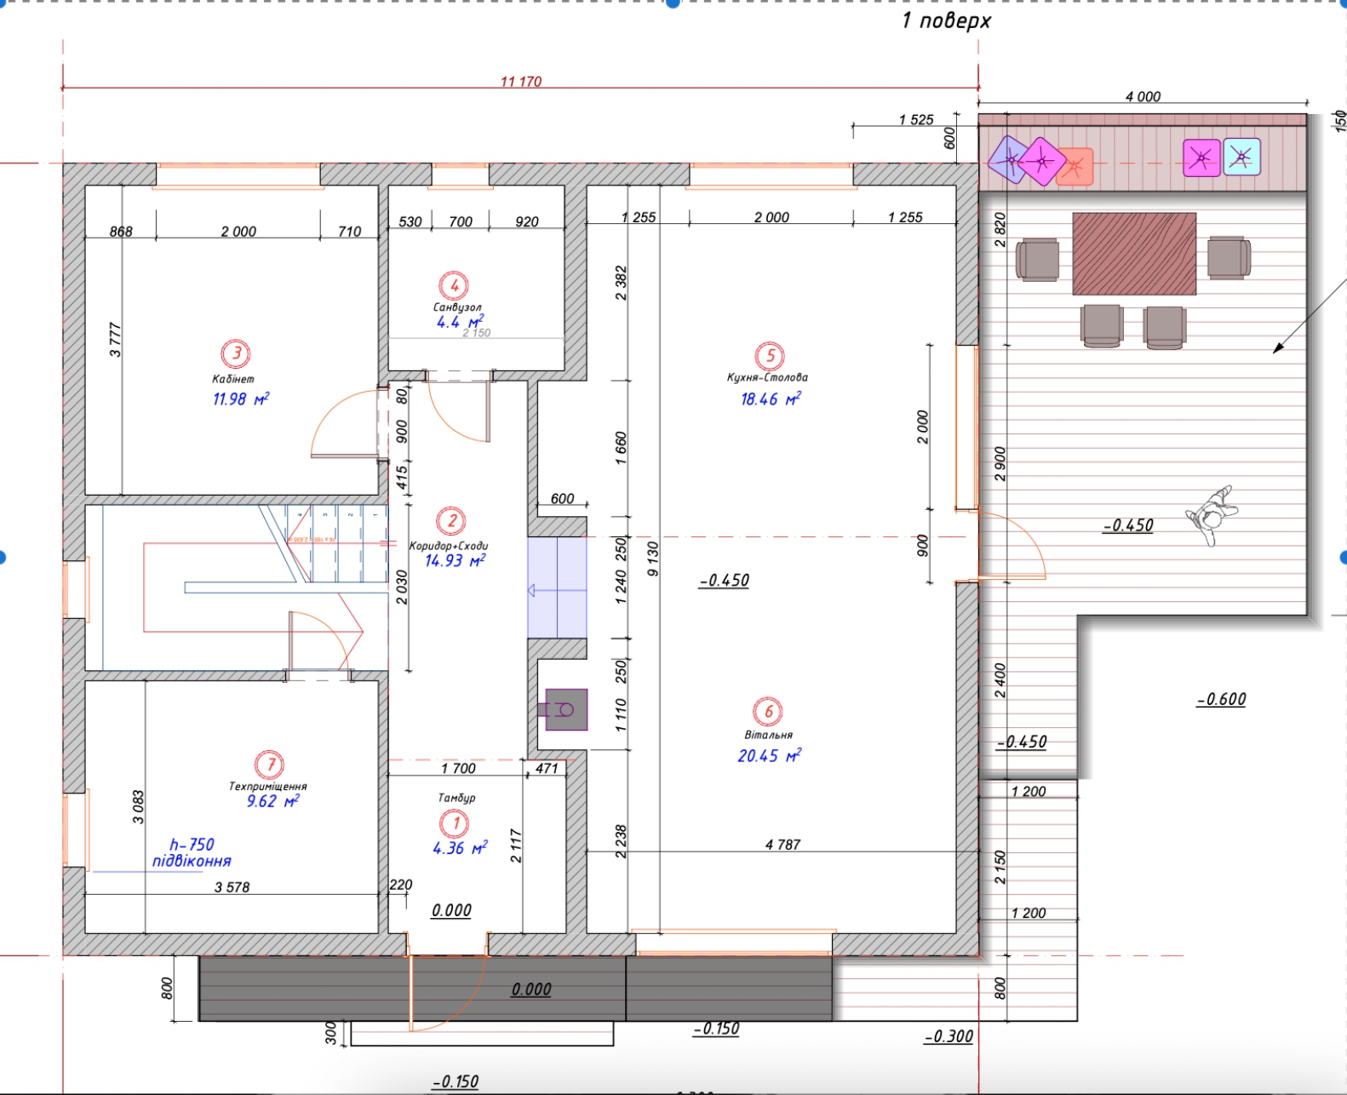Click the left edge blue selection handle
This screenshot has width=1347, height=1095.
tap(3, 558)
